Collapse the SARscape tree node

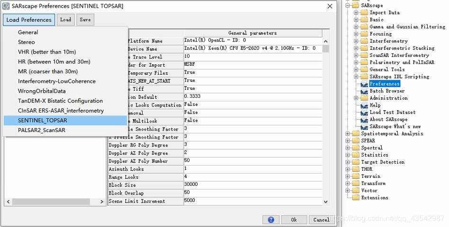point(348,5)
